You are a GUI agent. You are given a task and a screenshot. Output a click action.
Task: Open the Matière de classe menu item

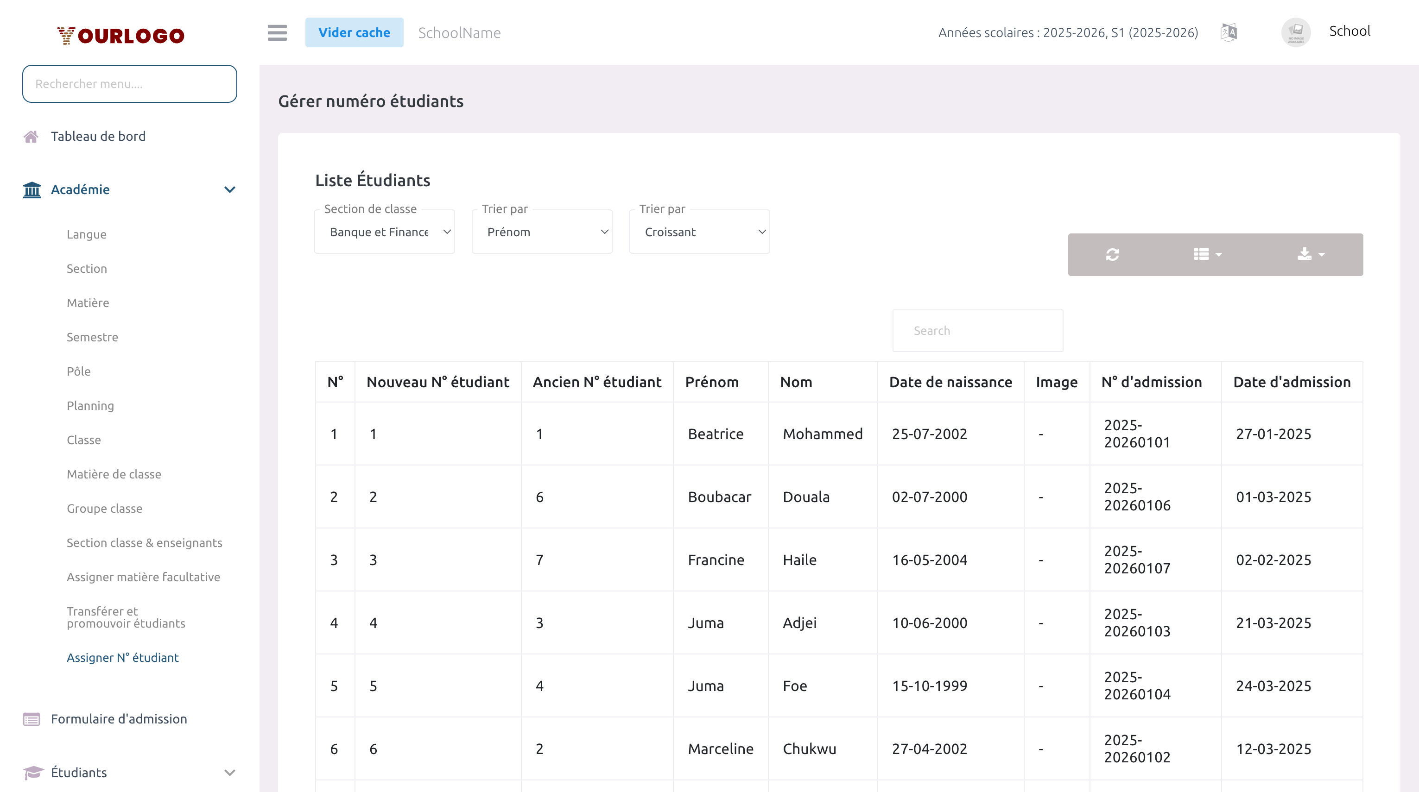tap(114, 474)
